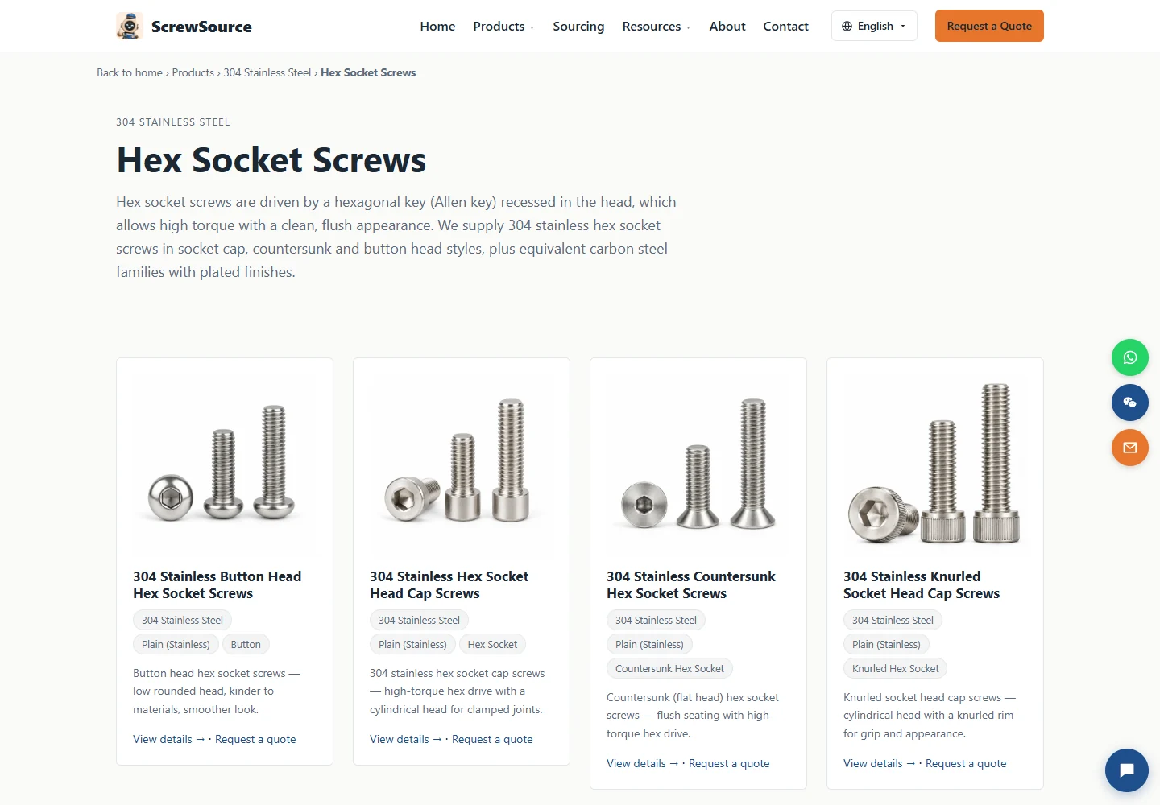Click the orange email floating button

pyautogui.click(x=1130, y=448)
